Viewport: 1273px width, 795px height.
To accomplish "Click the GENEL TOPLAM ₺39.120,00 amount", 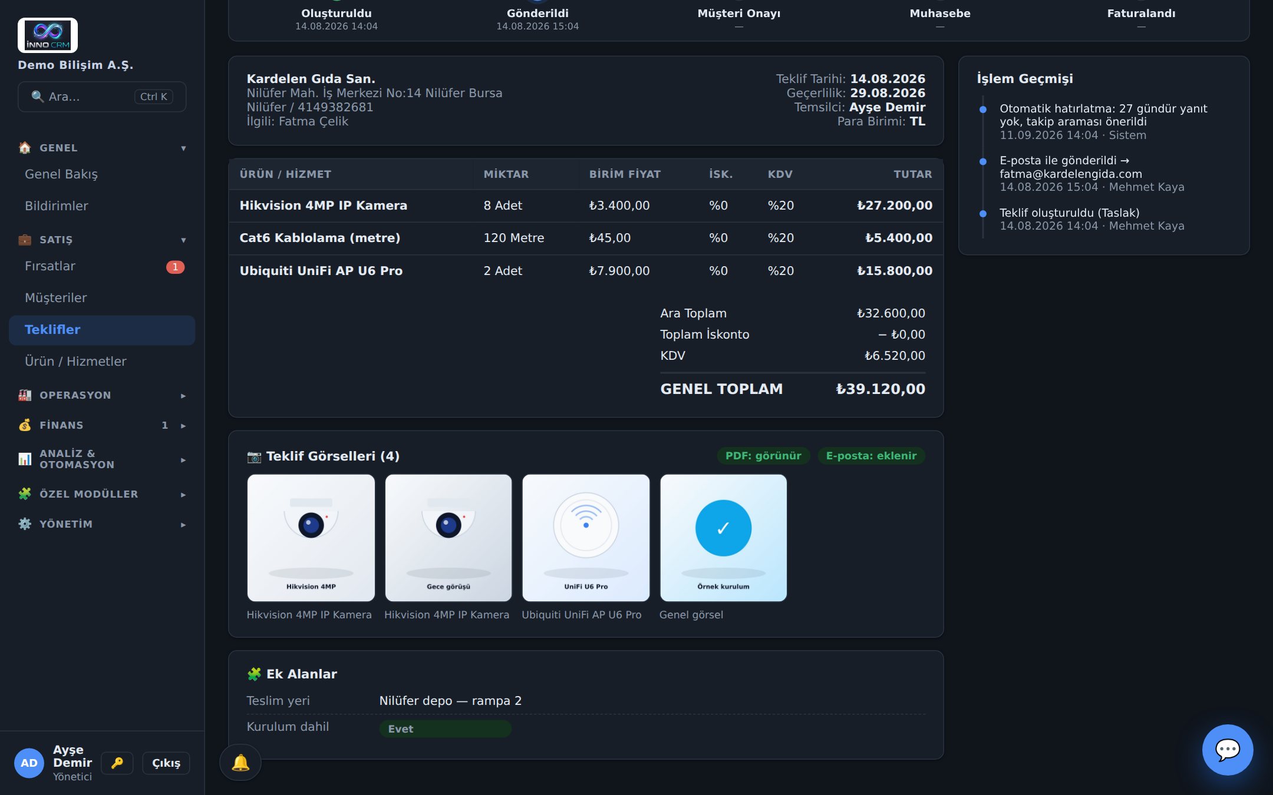I will 880,389.
